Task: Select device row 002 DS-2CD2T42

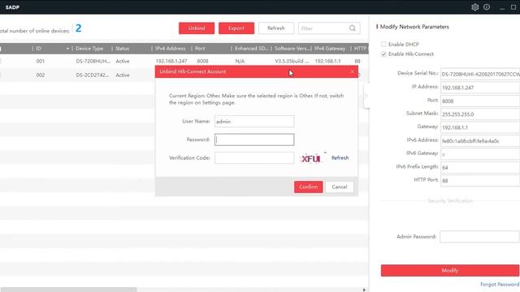Action: 78,75
